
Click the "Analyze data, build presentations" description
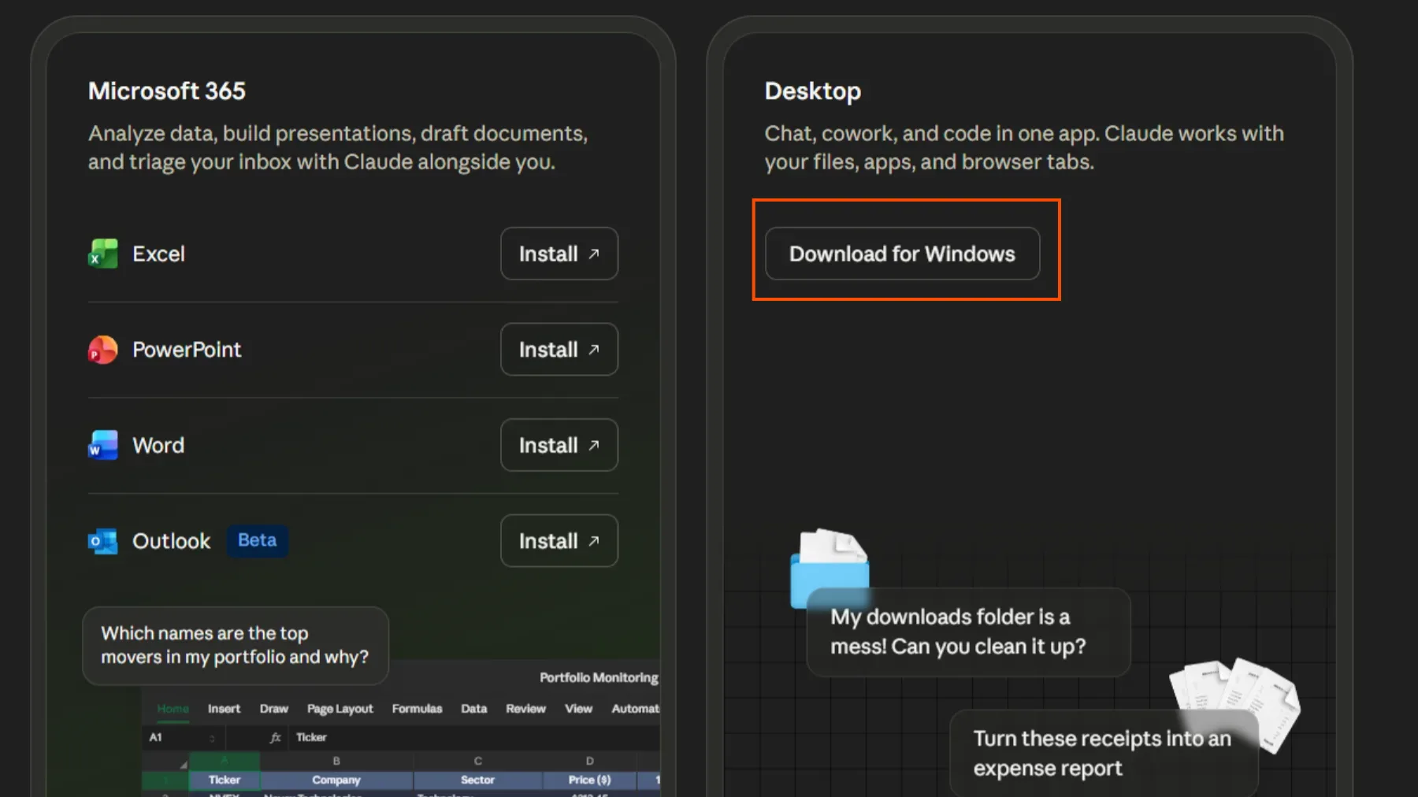[338, 147]
